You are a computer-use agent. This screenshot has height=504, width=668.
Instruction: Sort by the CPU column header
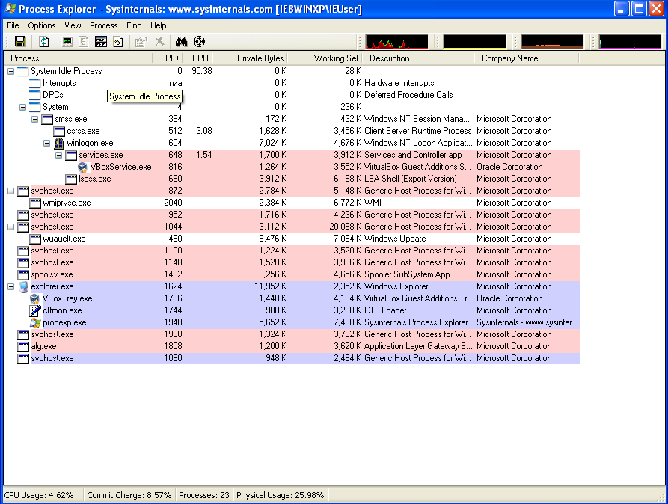click(x=198, y=58)
